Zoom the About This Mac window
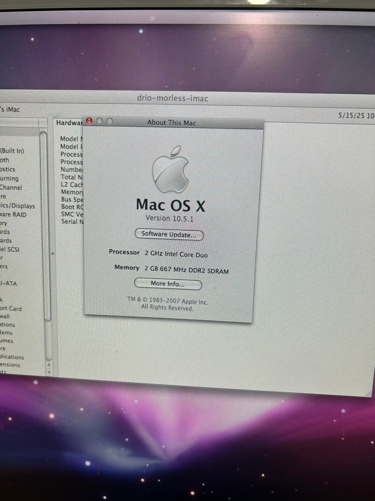Image resolution: width=375 pixels, height=501 pixels. click(x=110, y=121)
